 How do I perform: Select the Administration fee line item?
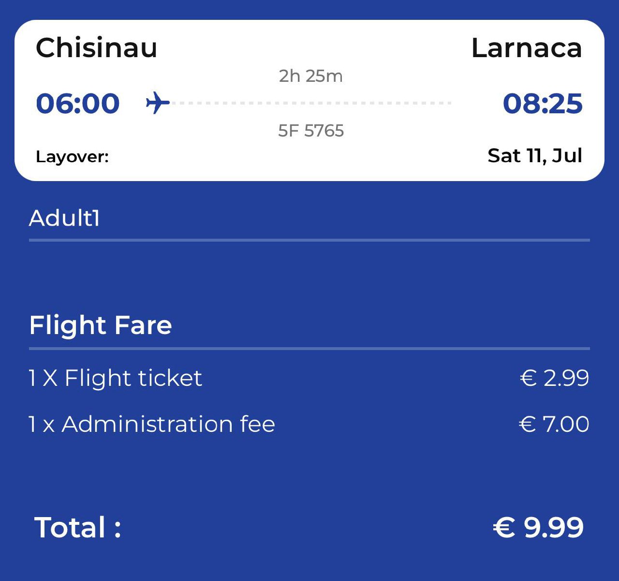151,424
